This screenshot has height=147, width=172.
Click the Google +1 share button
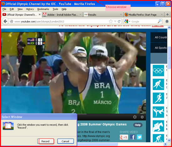pyautogui.click(x=124, y=137)
